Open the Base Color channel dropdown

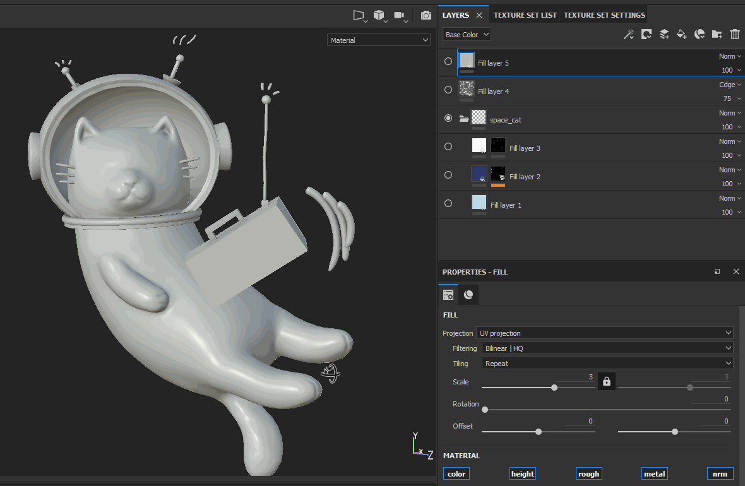pyautogui.click(x=467, y=35)
